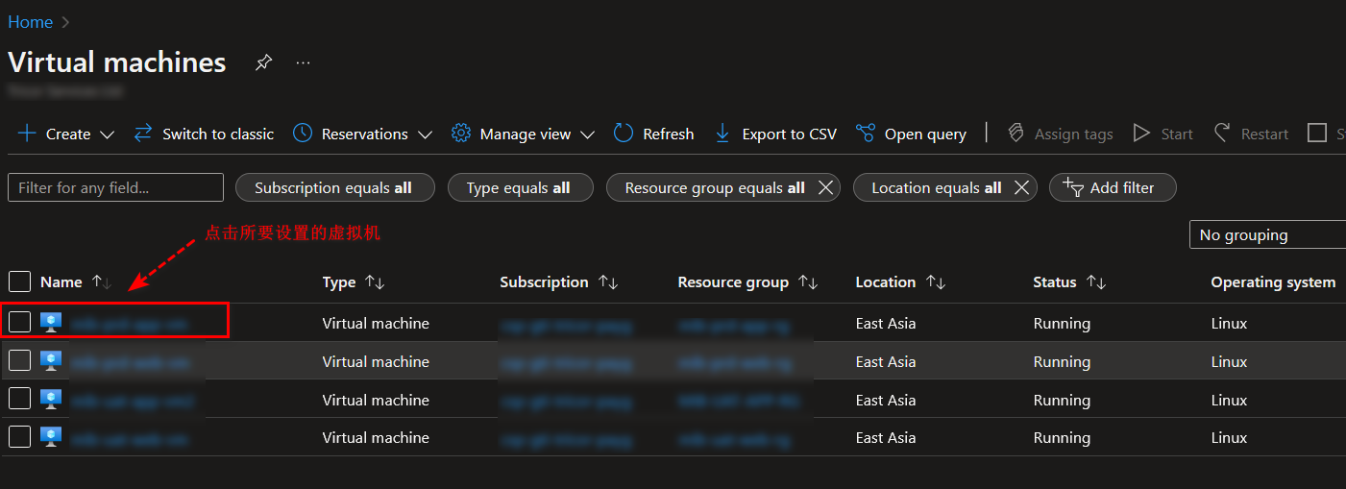Toggle the select-all header checkbox
This screenshot has width=1346, height=489.
tap(20, 281)
